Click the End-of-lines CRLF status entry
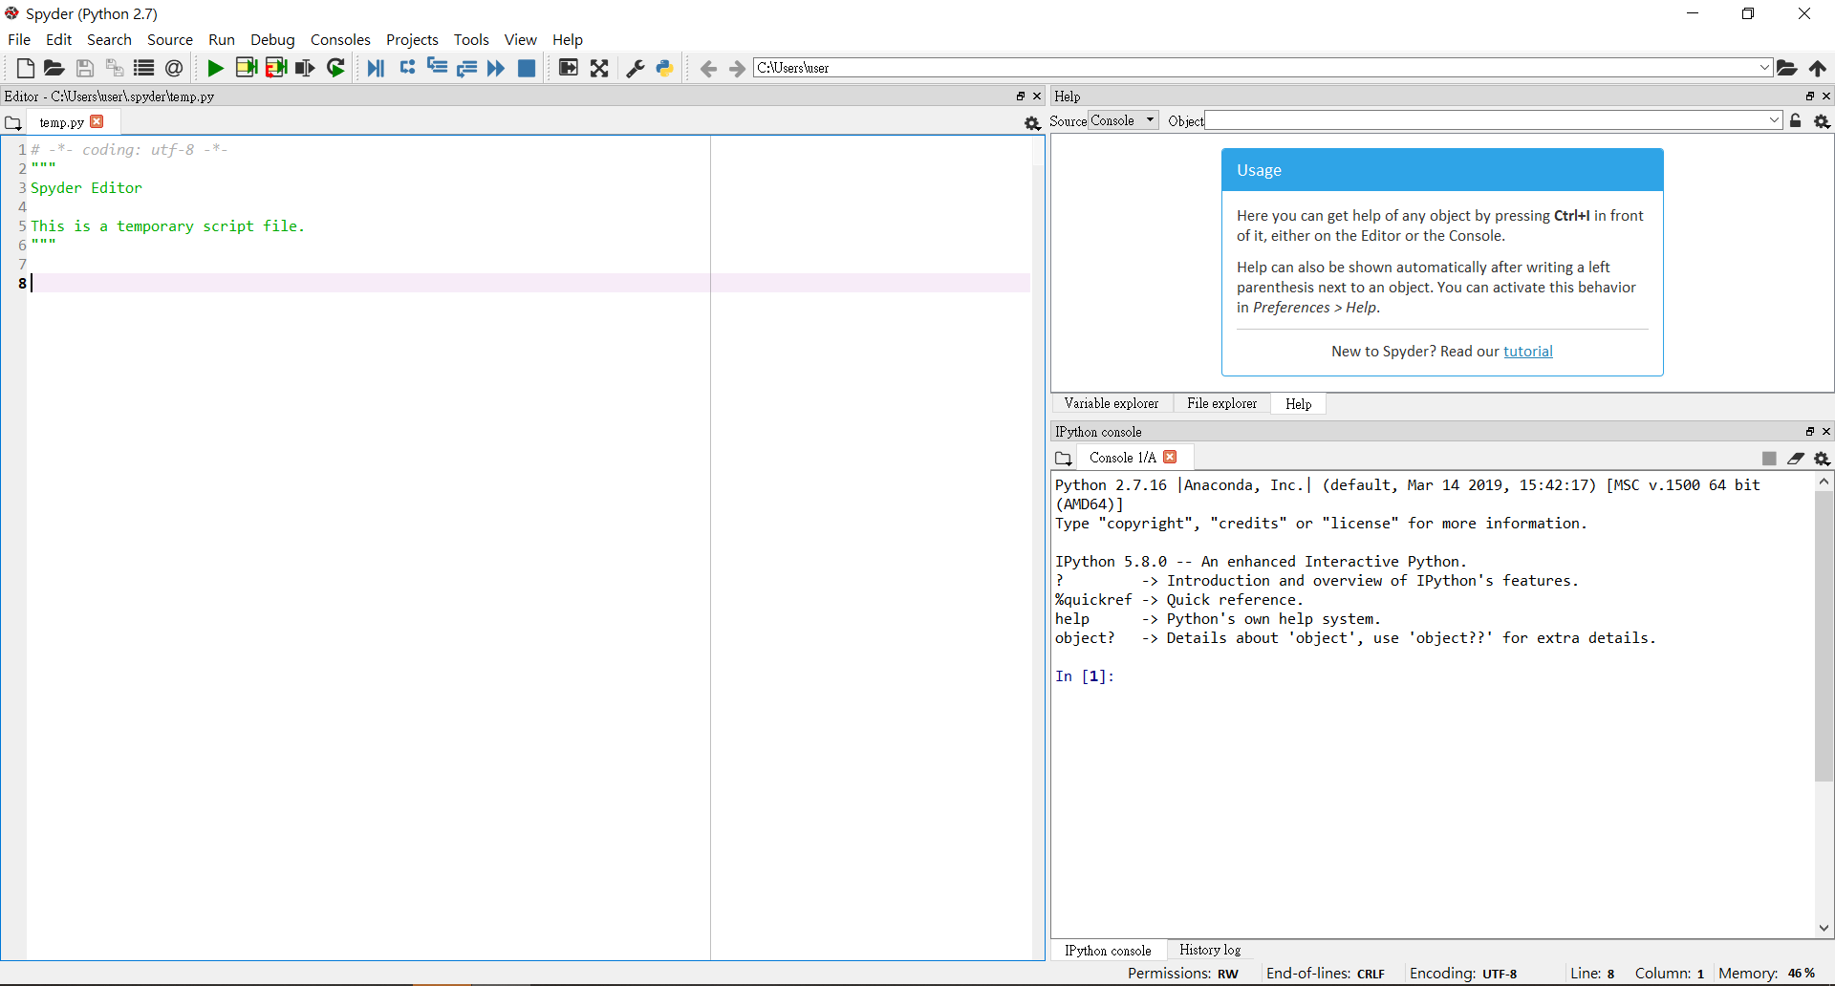This screenshot has width=1835, height=986. 1325,974
